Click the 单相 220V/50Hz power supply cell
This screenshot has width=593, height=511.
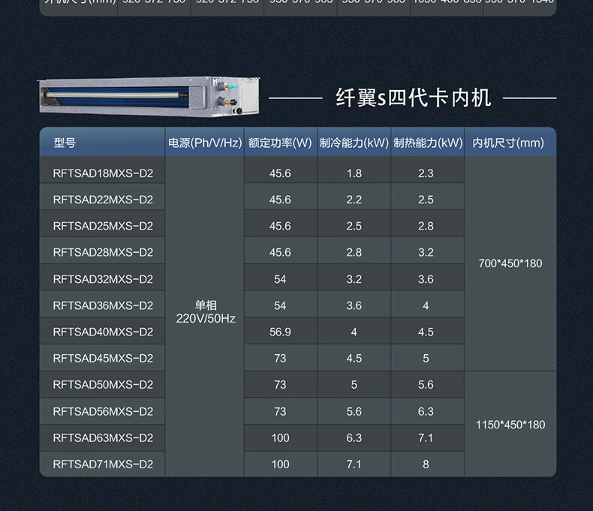pos(205,312)
